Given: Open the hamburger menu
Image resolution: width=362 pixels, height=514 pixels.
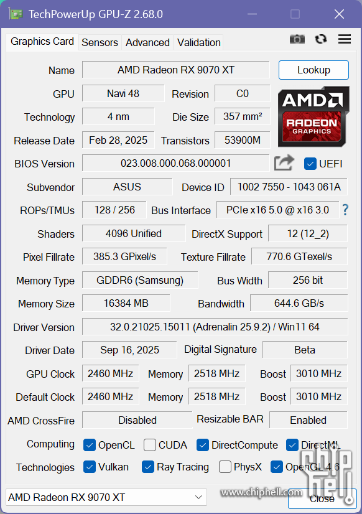Looking at the screenshot, I should (x=344, y=39).
